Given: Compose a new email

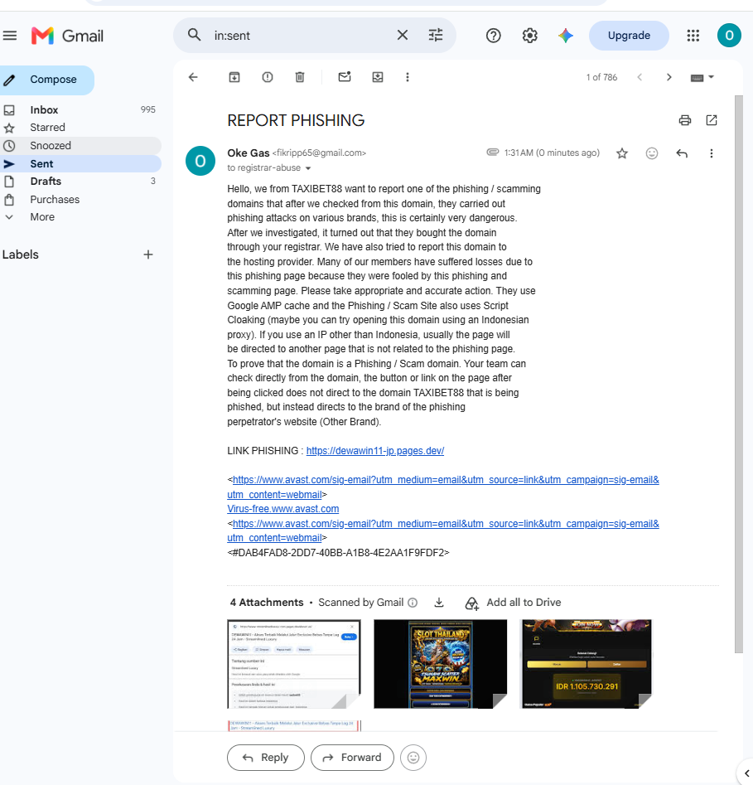Looking at the screenshot, I should [46, 80].
